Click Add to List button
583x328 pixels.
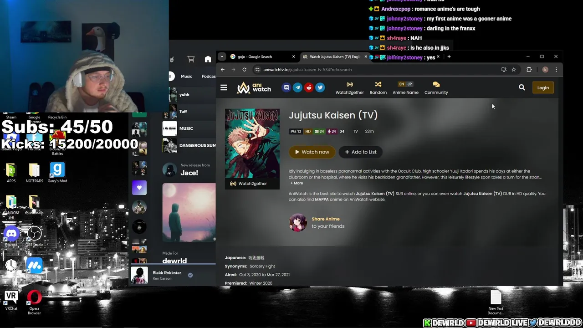[361, 152]
